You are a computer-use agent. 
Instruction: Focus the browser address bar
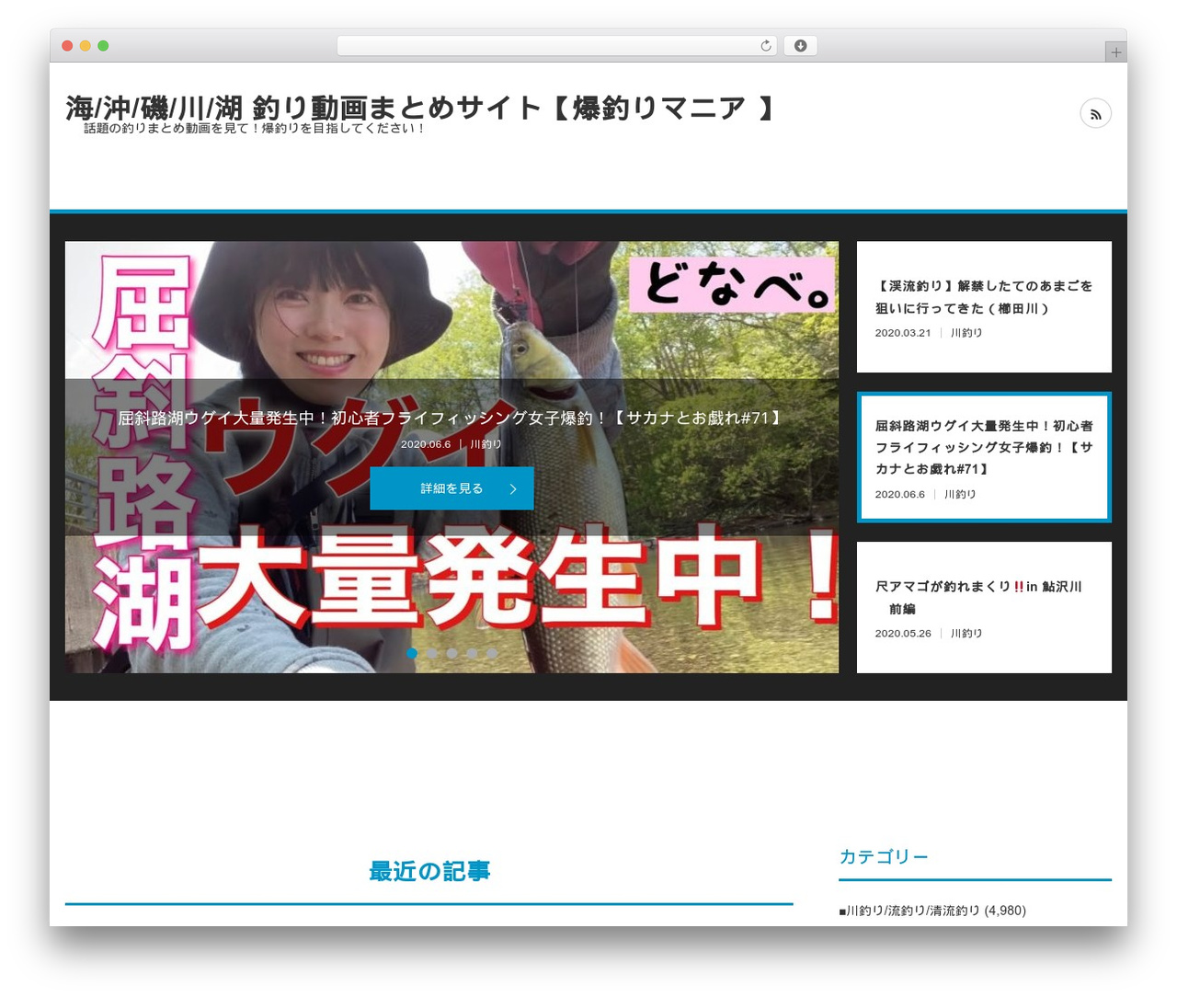556,46
